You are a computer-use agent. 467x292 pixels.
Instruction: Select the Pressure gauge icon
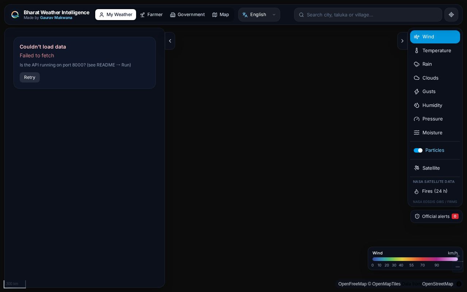click(417, 119)
